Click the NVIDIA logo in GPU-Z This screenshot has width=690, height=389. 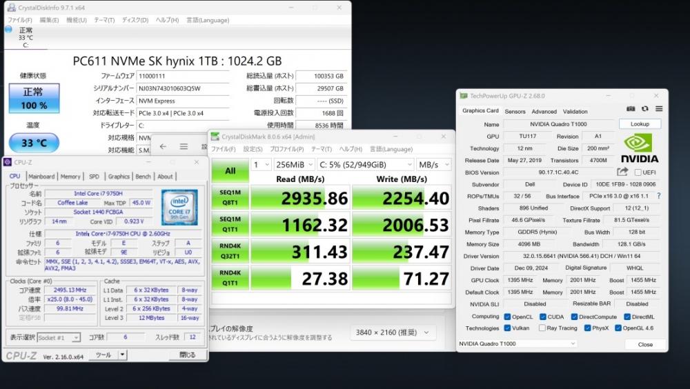point(640,149)
